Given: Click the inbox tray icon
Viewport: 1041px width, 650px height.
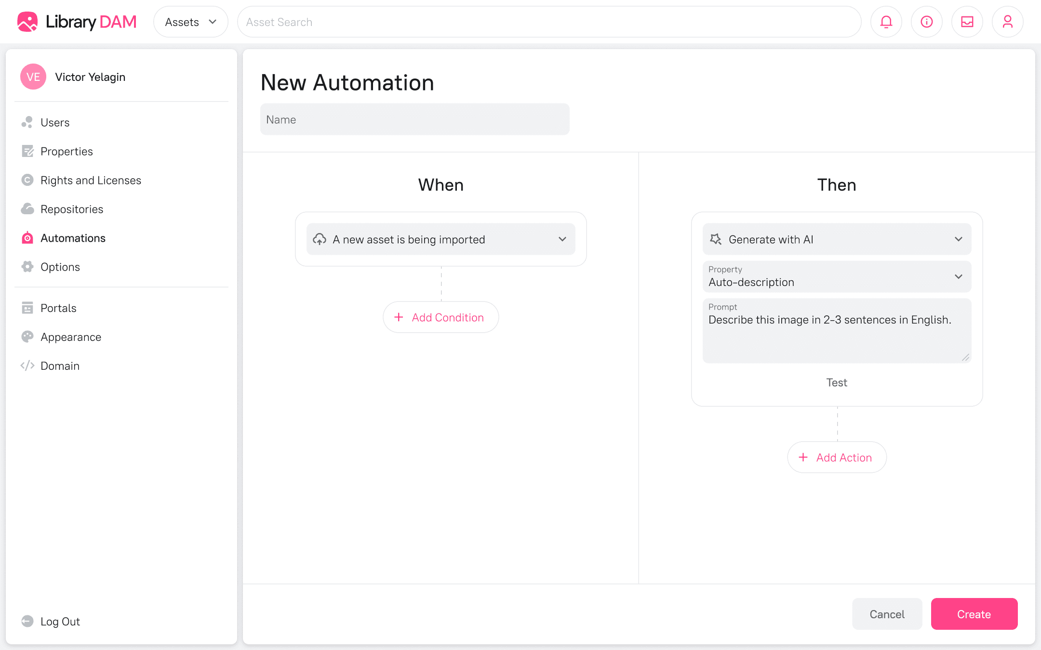Looking at the screenshot, I should point(967,22).
